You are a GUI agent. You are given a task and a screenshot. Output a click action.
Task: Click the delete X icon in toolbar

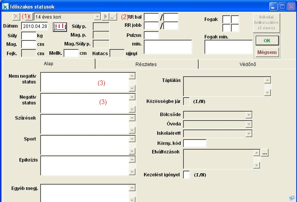coord(16,17)
